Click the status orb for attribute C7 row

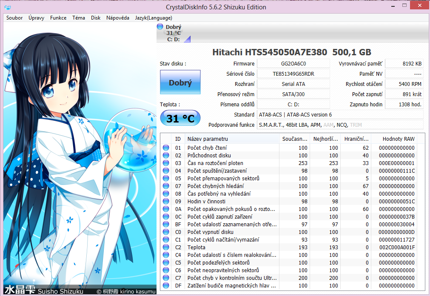pos(166,278)
